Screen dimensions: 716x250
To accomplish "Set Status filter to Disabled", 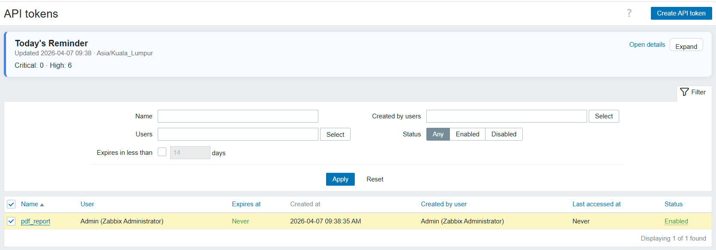I will click(x=503, y=134).
